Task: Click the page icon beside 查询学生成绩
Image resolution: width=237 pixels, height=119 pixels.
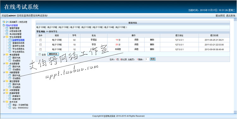Action: pyautogui.click(x=10, y=46)
